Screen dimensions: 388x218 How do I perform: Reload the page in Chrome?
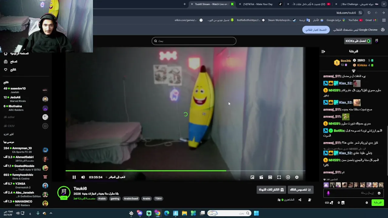(x=369, y=13)
